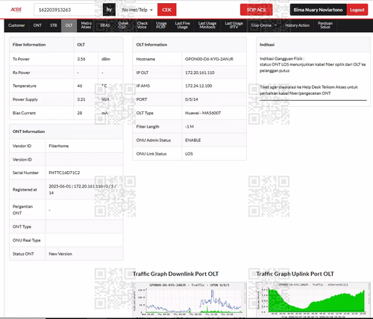Click the Registered at value 2025-06-01
373x319 pixels.
pos(60,186)
